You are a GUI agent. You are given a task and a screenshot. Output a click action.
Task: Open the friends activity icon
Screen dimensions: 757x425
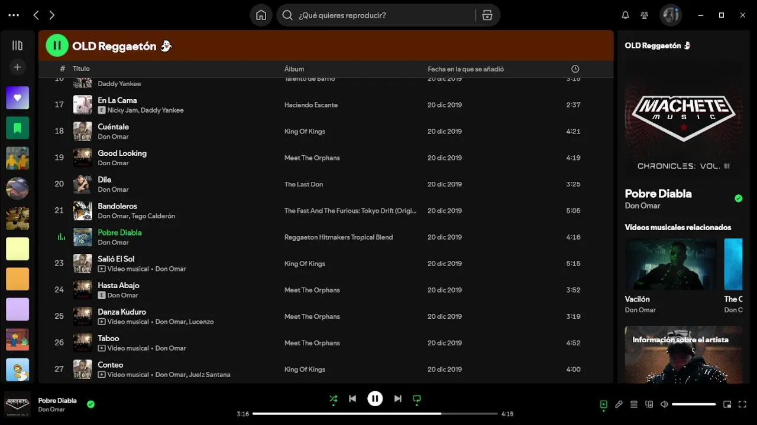tap(645, 15)
